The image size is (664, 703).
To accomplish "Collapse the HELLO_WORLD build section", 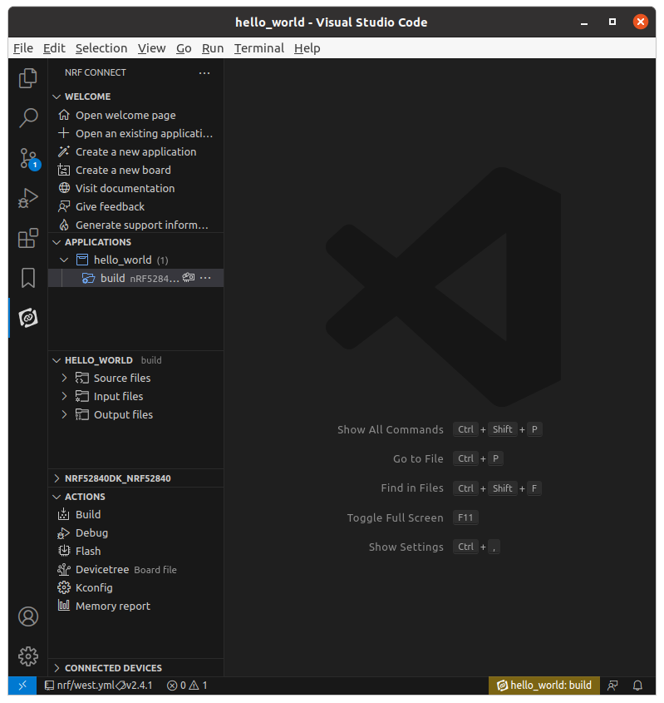I will point(57,360).
